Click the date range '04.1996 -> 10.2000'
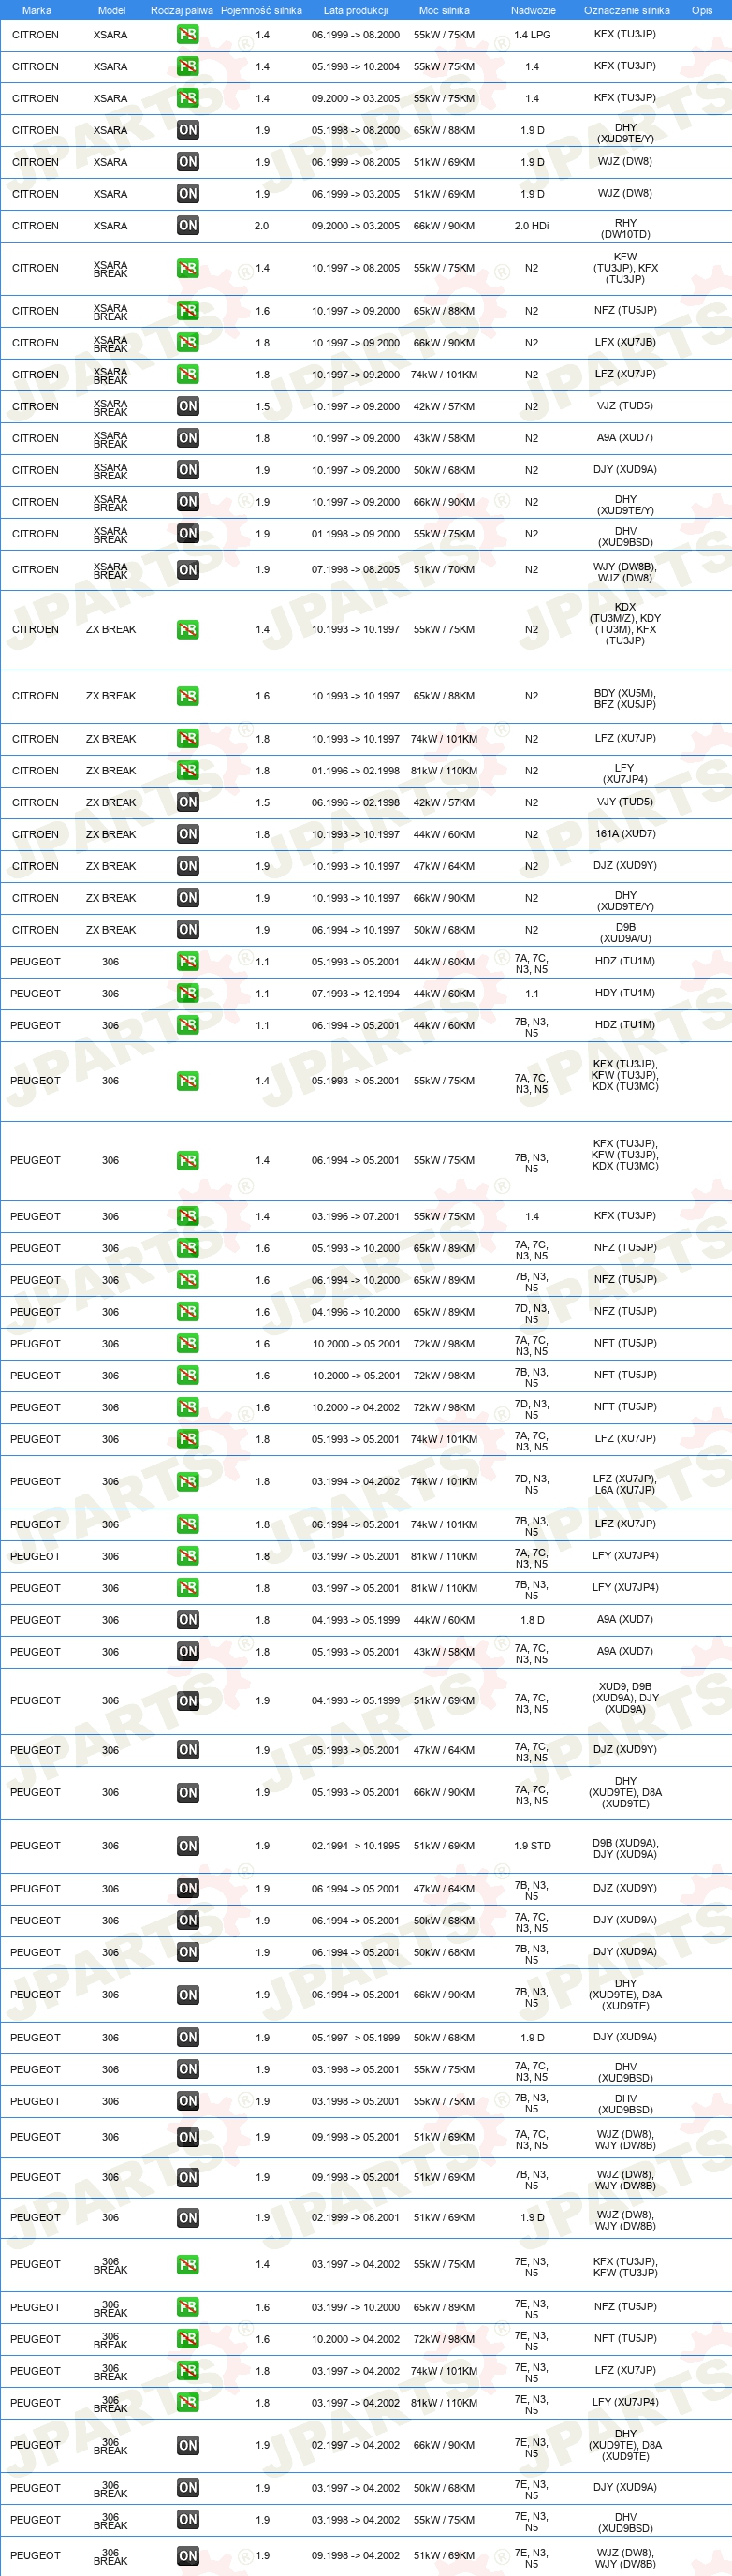Viewport: 732px width, 2576px height. point(355,1312)
